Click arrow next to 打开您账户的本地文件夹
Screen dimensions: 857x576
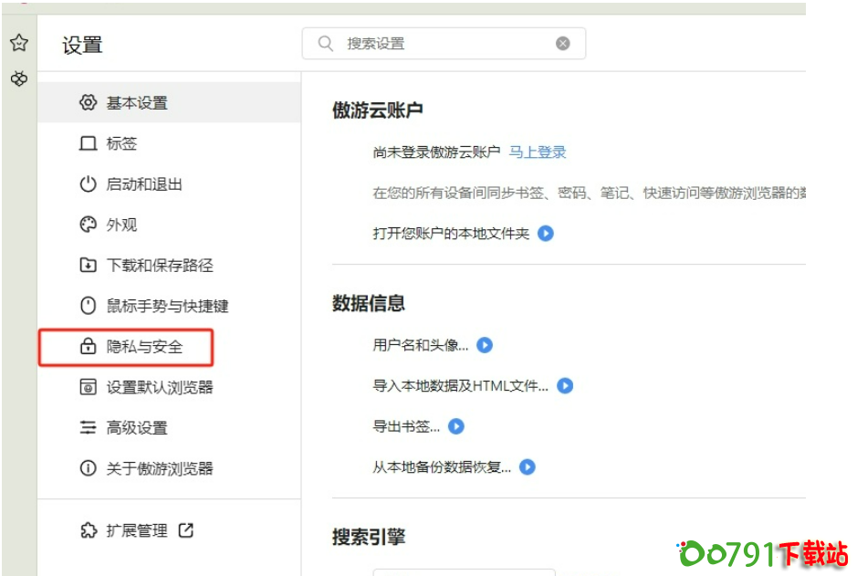546,234
